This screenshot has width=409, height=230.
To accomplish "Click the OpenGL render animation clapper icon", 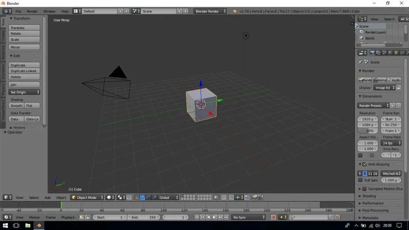I will [x=260, y=197].
